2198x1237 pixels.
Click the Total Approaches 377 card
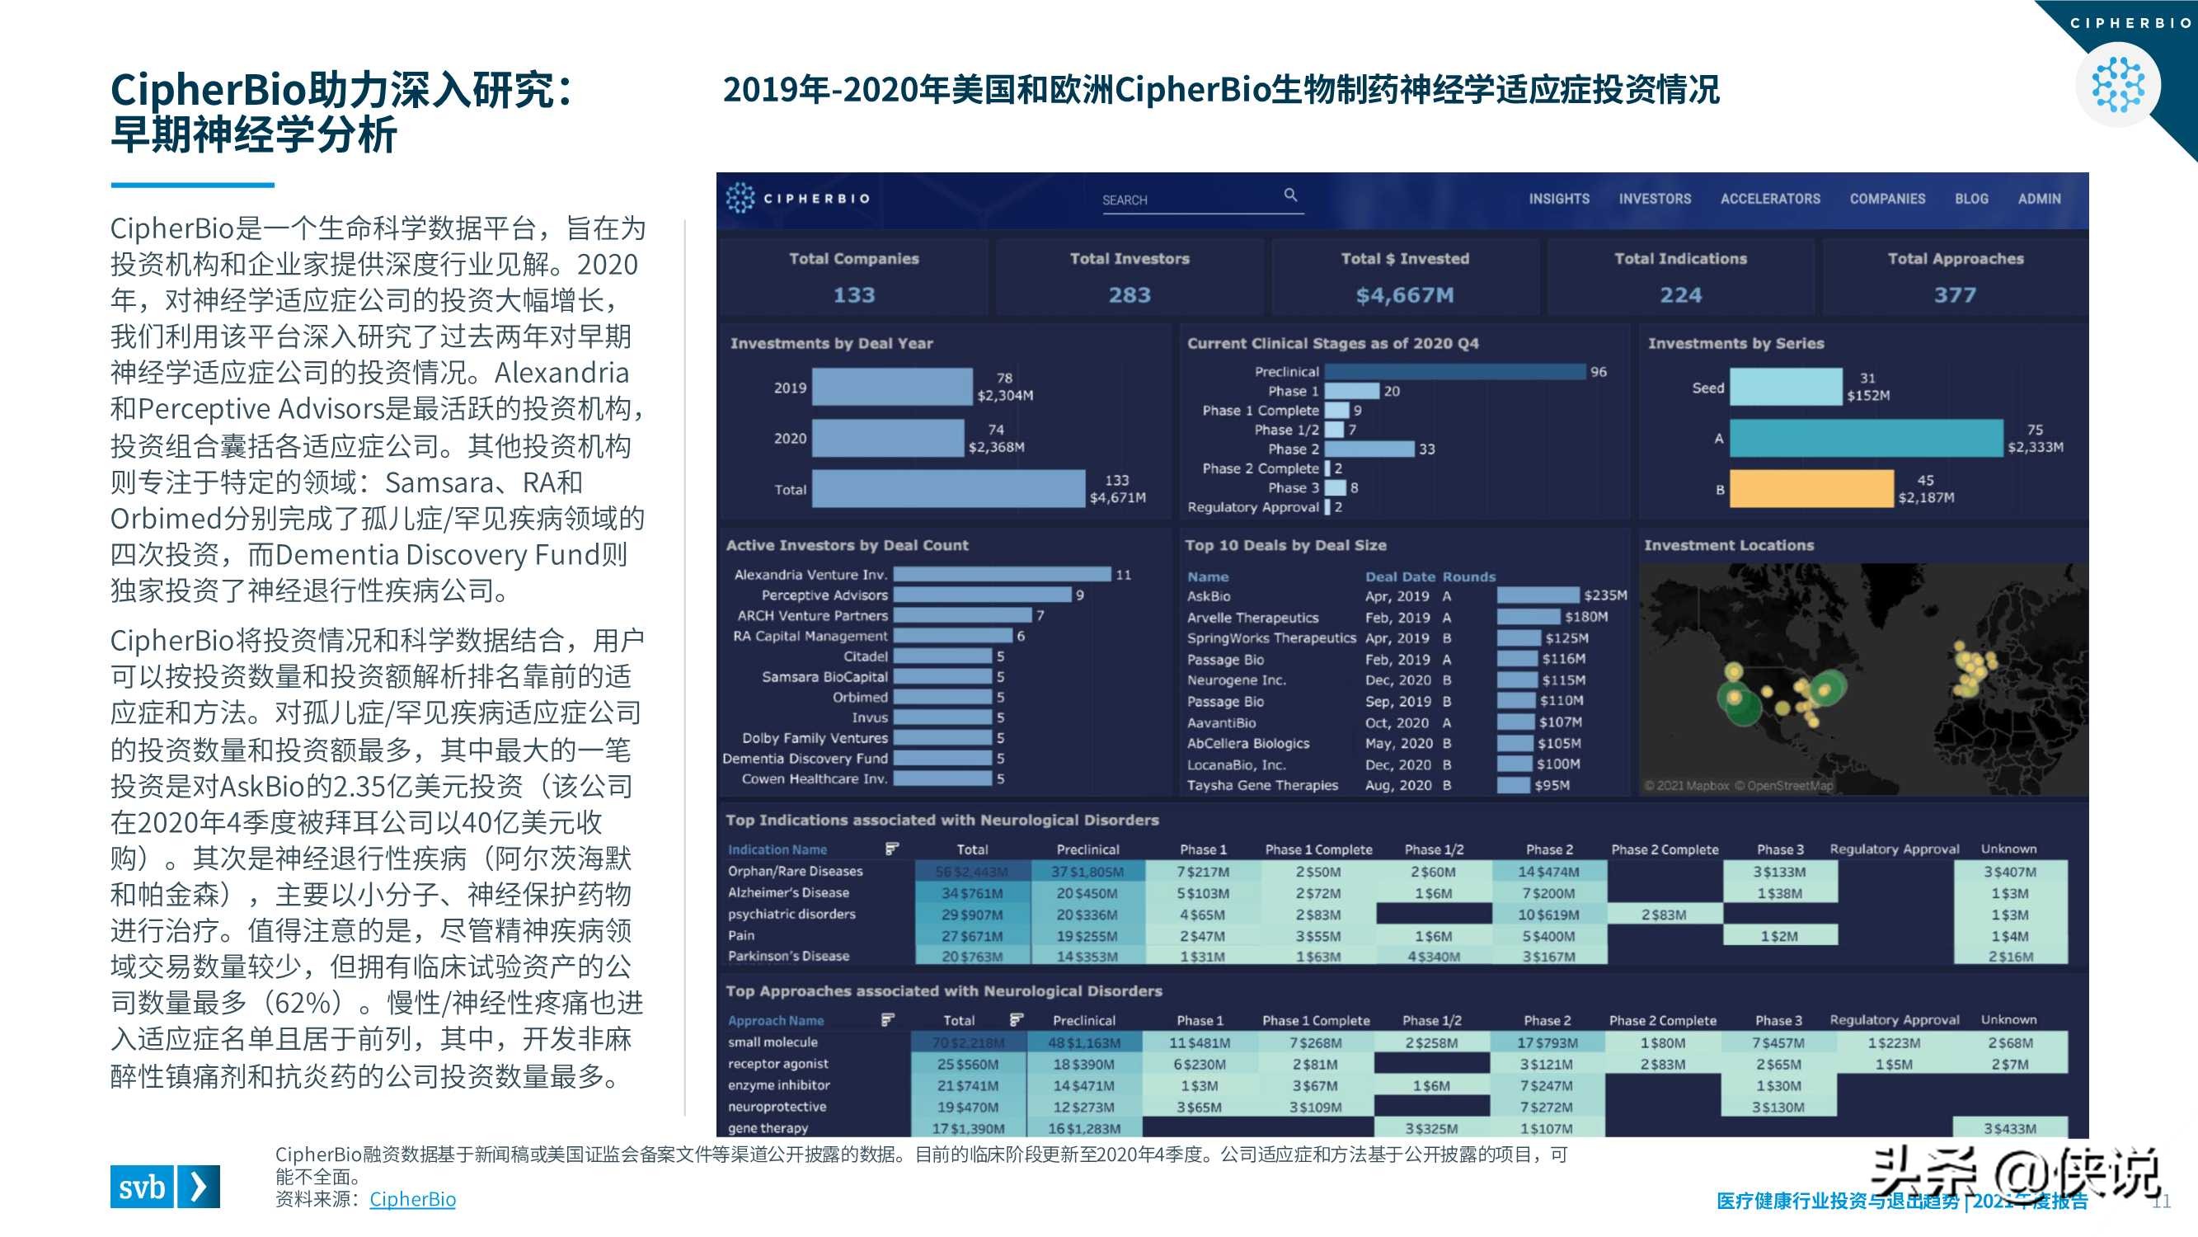tap(1955, 277)
